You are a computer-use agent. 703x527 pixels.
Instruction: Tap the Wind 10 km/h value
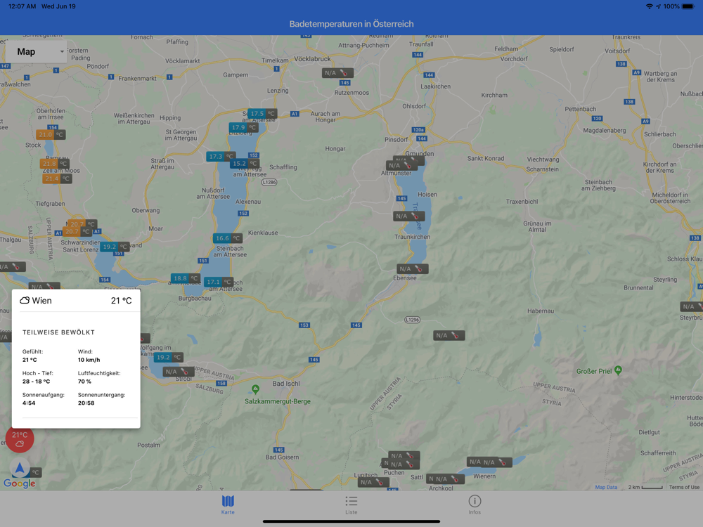(89, 360)
